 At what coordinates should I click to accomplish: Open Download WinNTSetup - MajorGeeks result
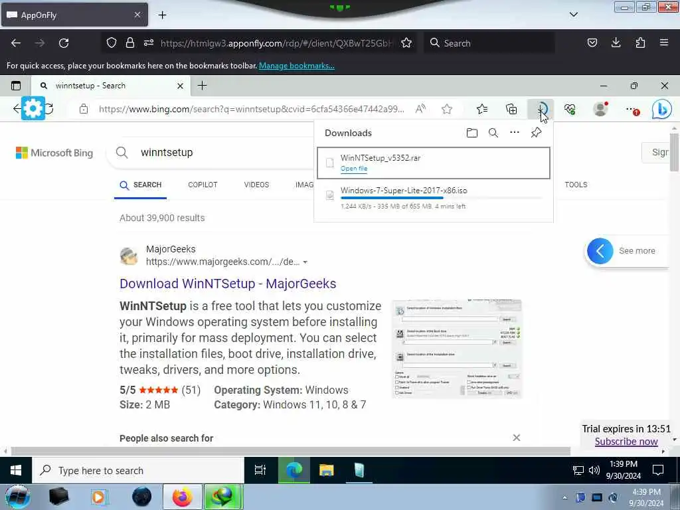[228, 284]
